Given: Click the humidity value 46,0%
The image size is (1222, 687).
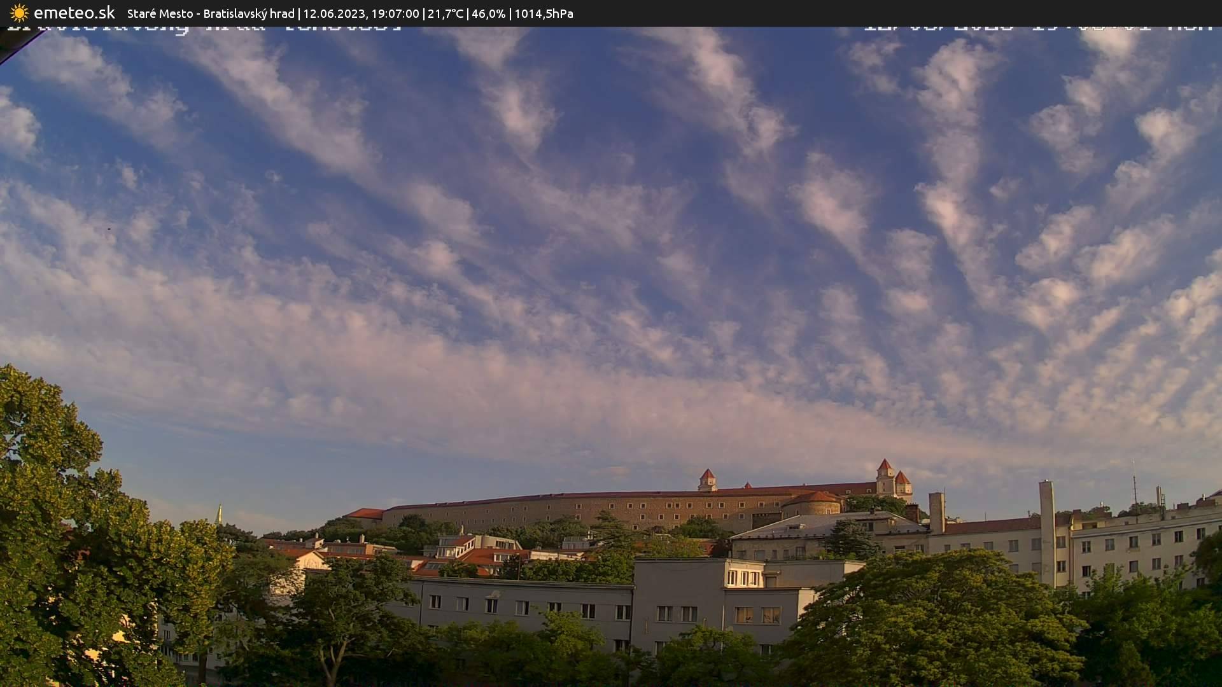Looking at the screenshot, I should (x=489, y=13).
